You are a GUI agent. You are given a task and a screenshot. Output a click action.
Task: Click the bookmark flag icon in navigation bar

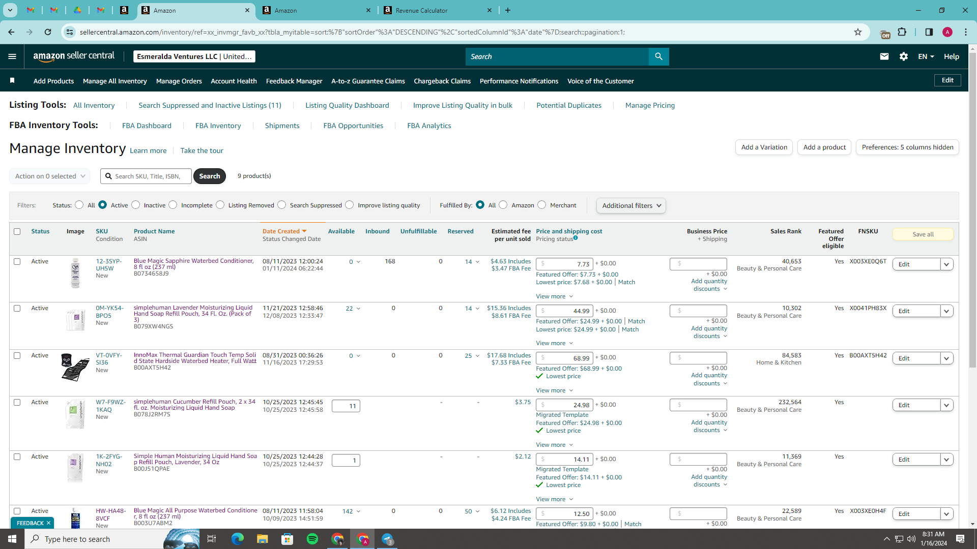[12, 80]
